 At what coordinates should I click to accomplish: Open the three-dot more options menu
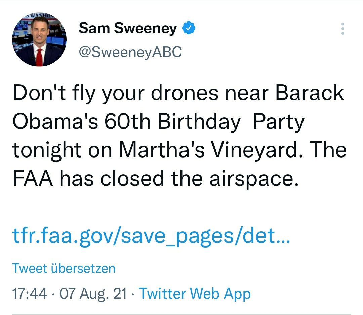[342, 29]
